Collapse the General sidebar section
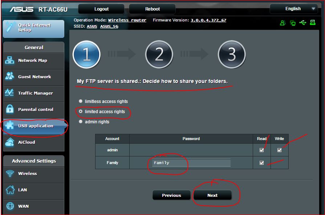Image resolution: width=325 pixels, height=215 pixels. [33, 47]
